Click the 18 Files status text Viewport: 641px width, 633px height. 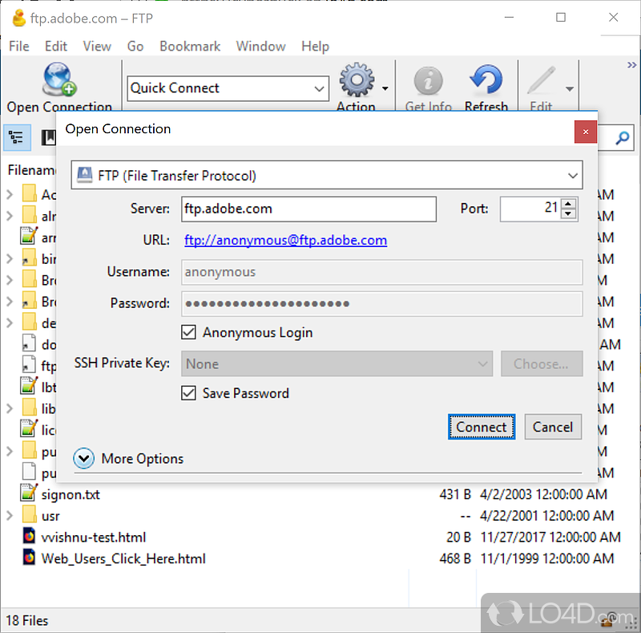27,620
